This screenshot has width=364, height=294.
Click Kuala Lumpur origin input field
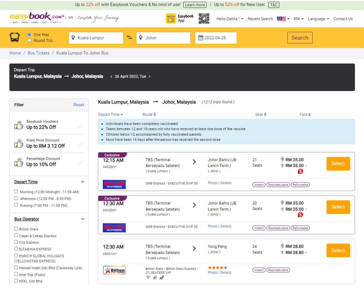pos(96,38)
